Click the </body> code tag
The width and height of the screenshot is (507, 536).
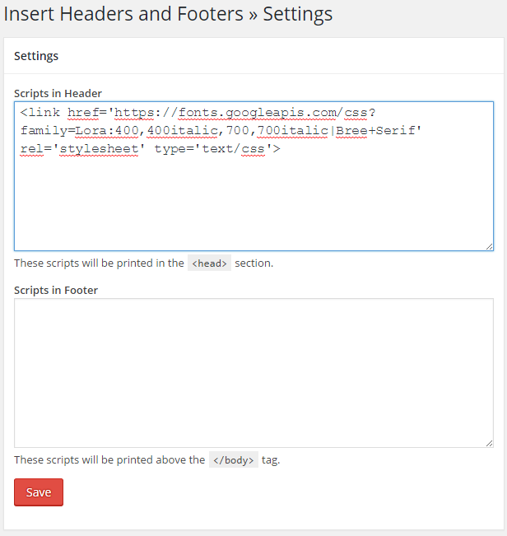pos(234,459)
